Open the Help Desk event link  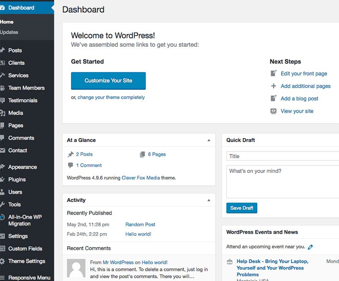pos(273,268)
